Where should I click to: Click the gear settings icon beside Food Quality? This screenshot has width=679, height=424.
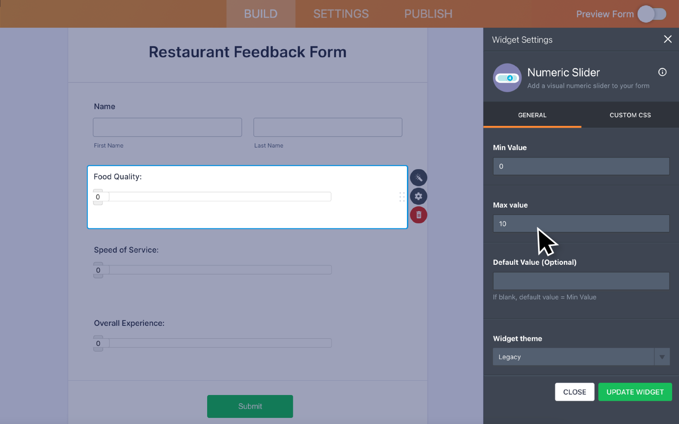point(418,196)
